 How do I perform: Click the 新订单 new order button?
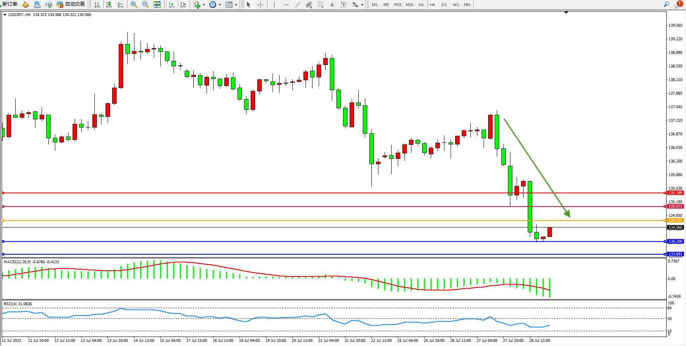click(10, 5)
